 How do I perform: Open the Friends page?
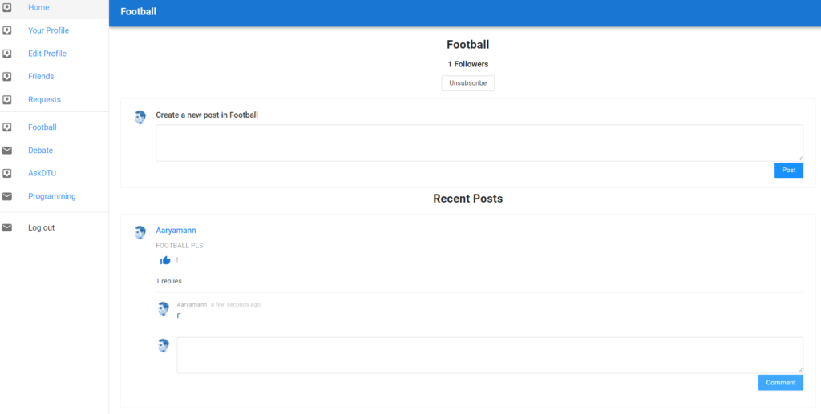pos(41,76)
